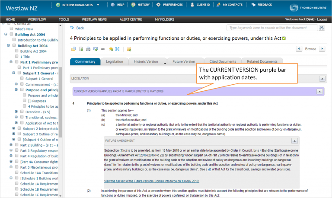
Task: Click the Logout link
Action: [322, 19]
